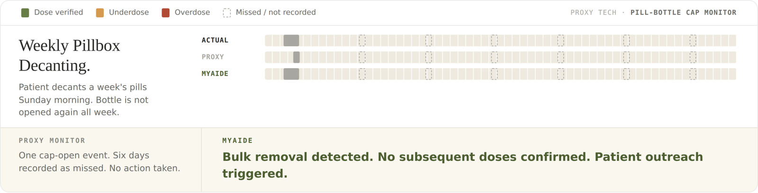
Task: Click the green Dose verified swatch
Action: pyautogui.click(x=25, y=13)
